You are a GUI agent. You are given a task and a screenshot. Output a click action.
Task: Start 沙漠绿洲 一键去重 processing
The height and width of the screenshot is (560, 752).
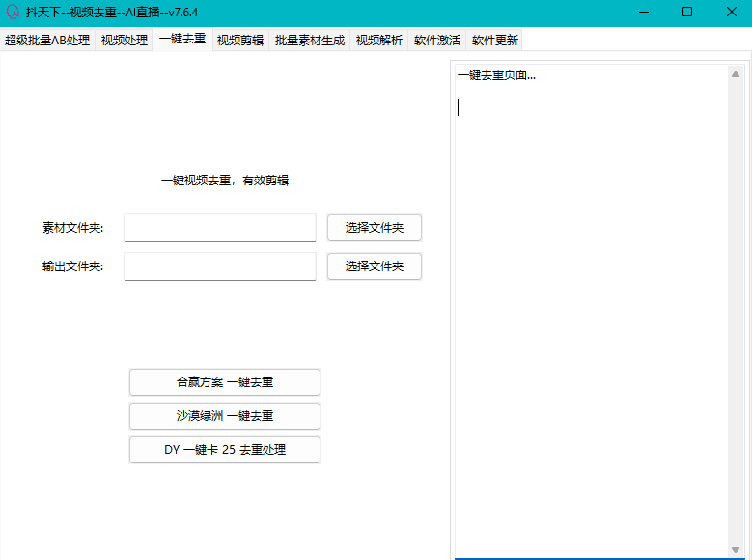[225, 416]
